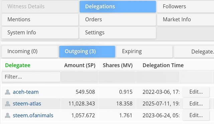Select the Outgoing (3) sub-tab
214x124 pixels.
pos(87,51)
